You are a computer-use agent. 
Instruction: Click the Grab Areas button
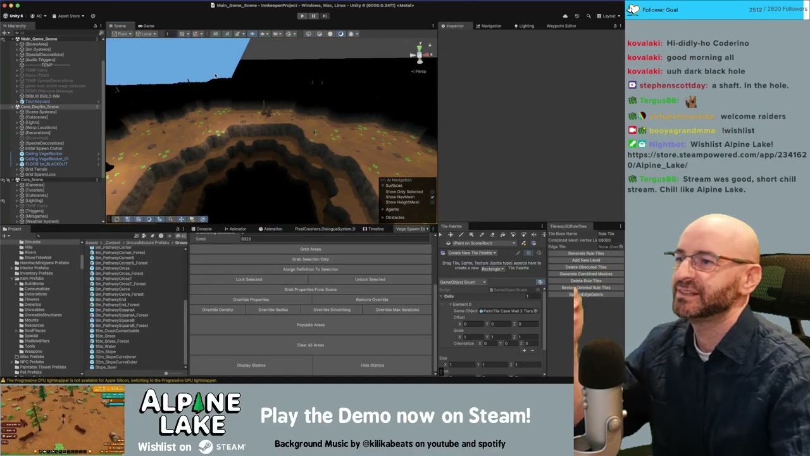click(311, 249)
